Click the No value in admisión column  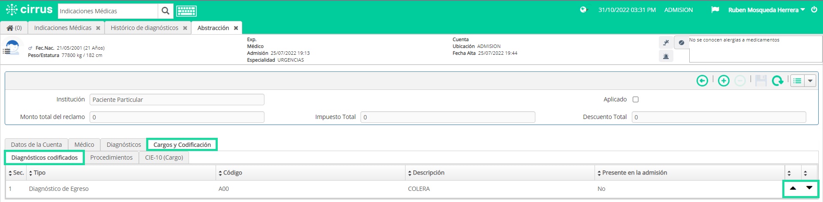pos(601,189)
